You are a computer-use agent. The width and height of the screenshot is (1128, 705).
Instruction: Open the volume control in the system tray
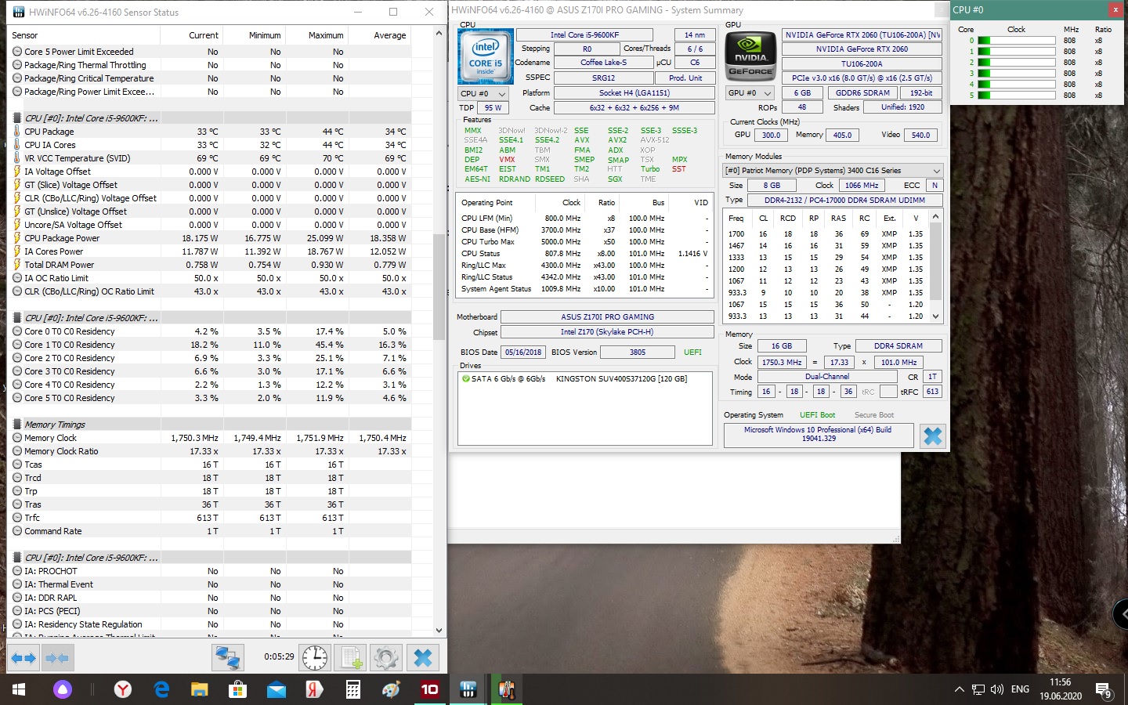(996, 689)
